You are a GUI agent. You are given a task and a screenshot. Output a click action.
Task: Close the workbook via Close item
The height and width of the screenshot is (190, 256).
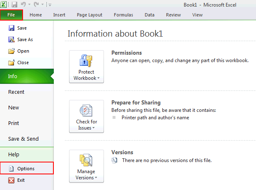point(23,63)
